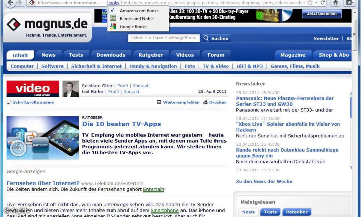The image size is (361, 217).
Task: Open 'Kunde reicht nach Datenklau Sammelklage' news
Action: click(287, 153)
